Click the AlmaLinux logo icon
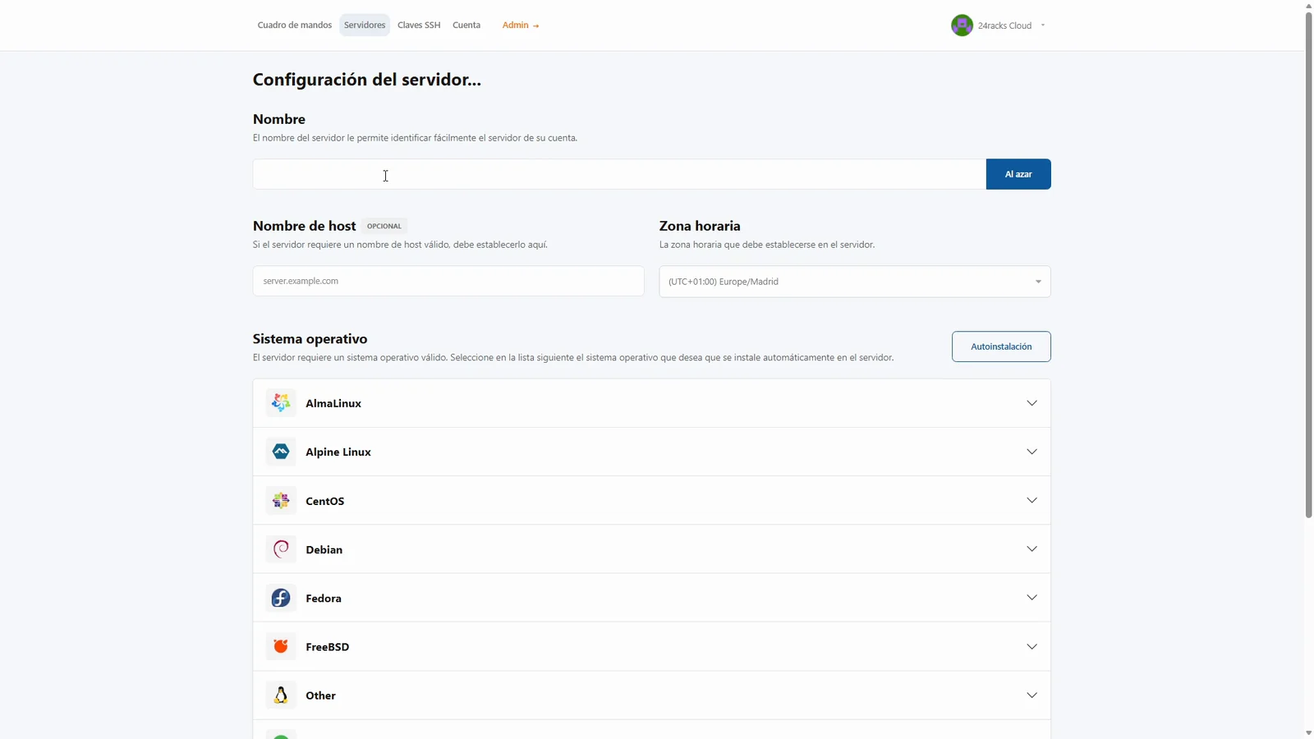Viewport: 1314px width, 739px height. (281, 402)
